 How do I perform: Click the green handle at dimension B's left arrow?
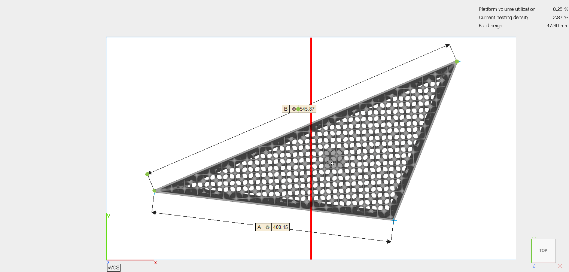pyautogui.click(x=147, y=174)
